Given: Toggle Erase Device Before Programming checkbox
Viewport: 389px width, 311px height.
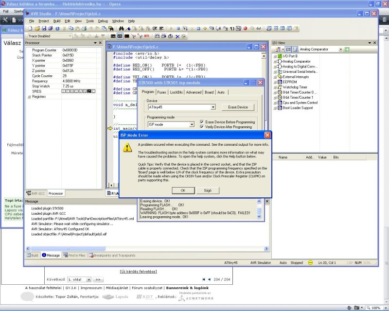Looking at the screenshot, I should pos(202,122).
